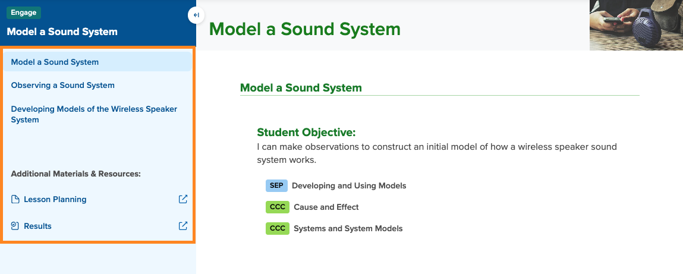Open the Lesson Planning link
This screenshot has width=683, height=274.
point(55,200)
